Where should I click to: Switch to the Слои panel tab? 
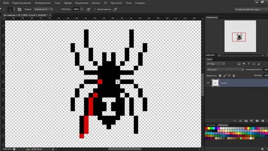click(x=209, y=59)
